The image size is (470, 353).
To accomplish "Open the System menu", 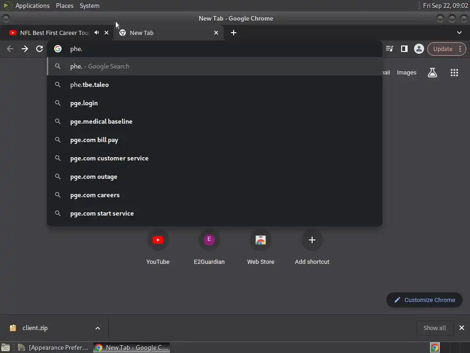I will click(90, 6).
